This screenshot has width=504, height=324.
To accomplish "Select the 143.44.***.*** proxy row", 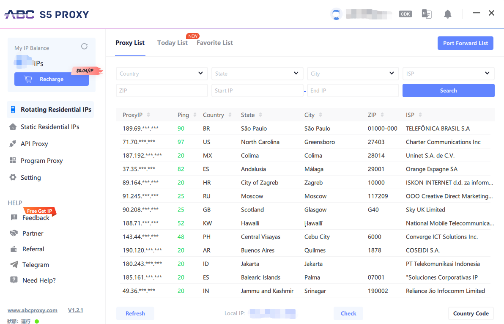I will click(x=305, y=236).
